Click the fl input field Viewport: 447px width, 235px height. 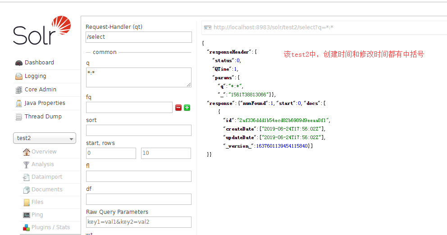(x=139, y=176)
